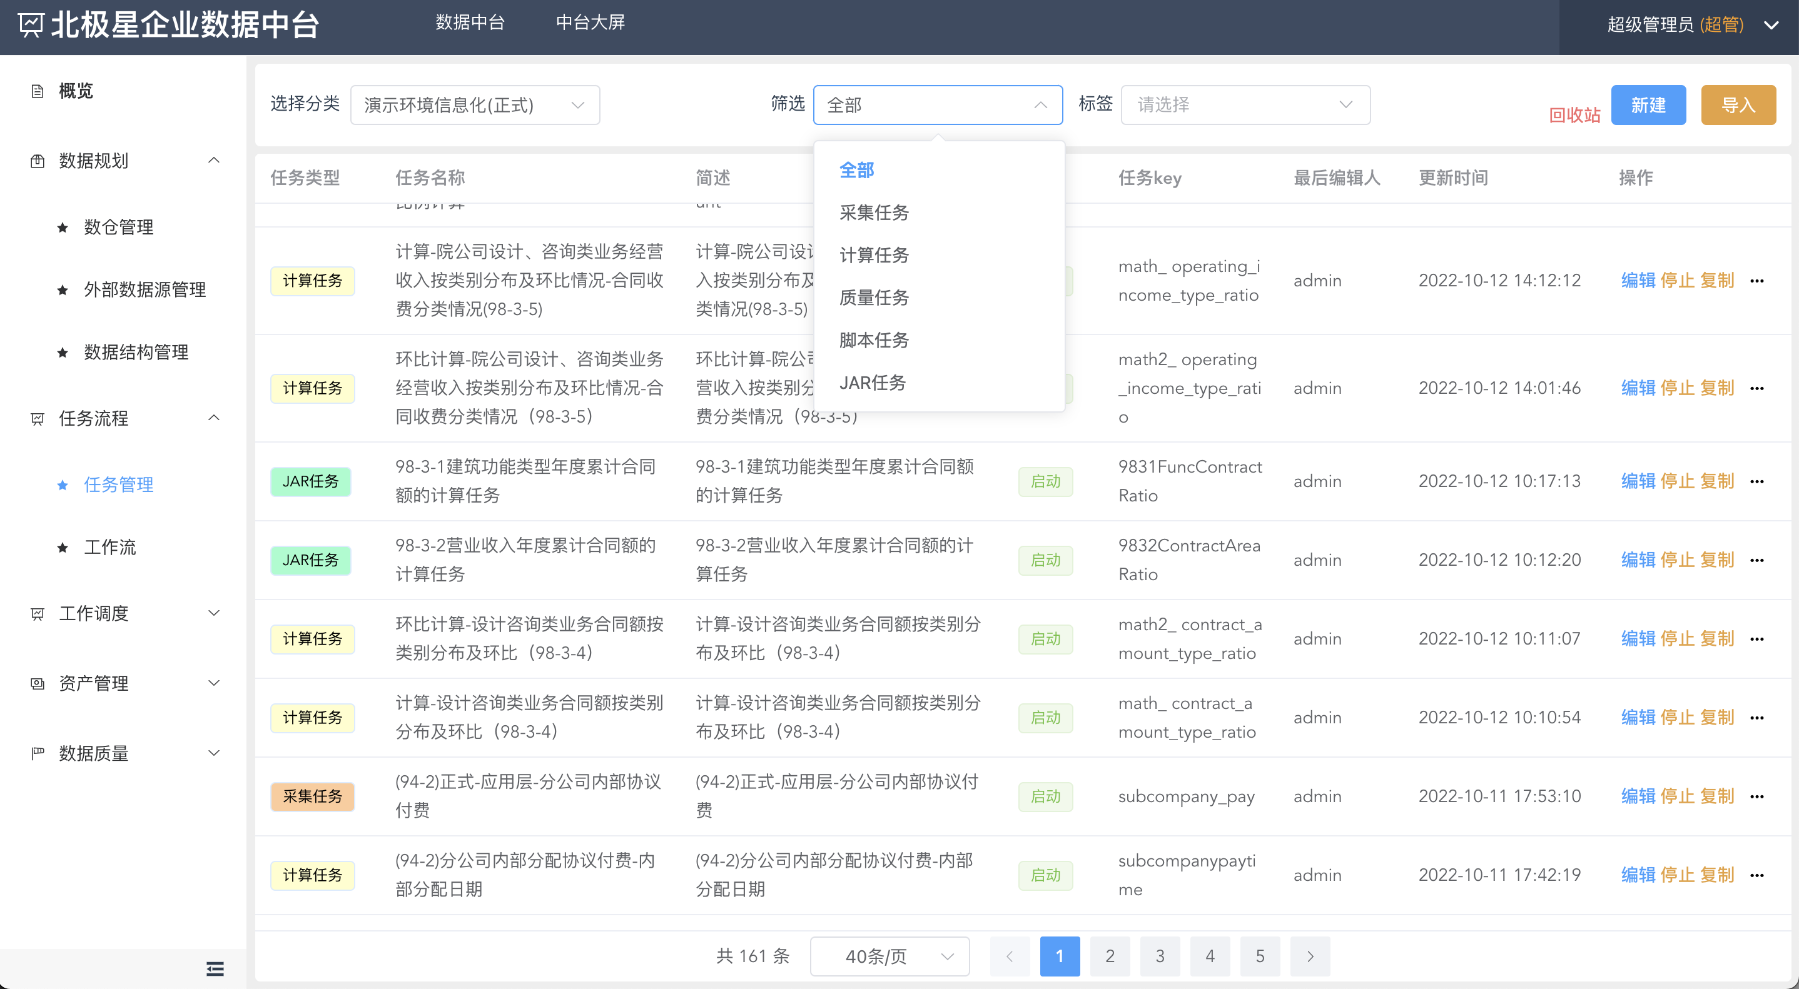Screen dimensions: 1799x989
Task: Open more actions for math_contract_amount_type_ratio row
Action: pos(1757,718)
